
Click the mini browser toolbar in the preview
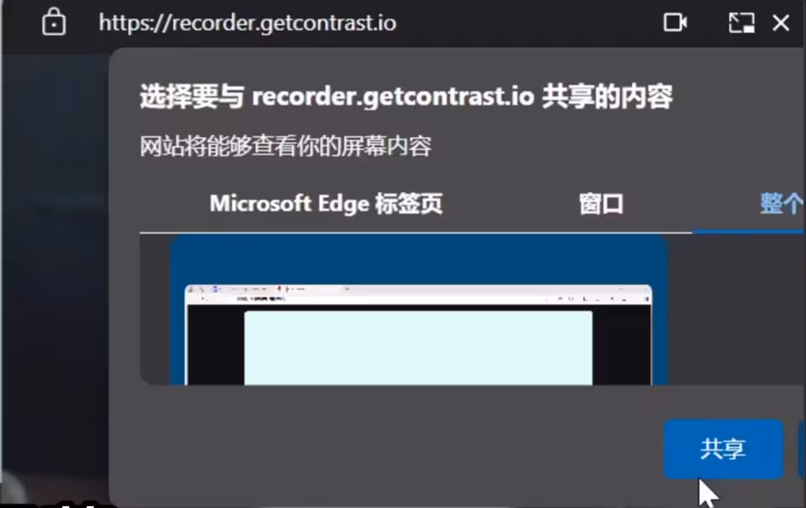point(418,294)
